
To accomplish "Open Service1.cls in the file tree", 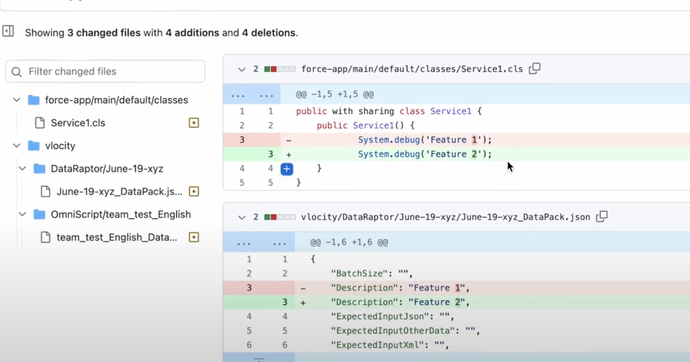I will point(78,123).
